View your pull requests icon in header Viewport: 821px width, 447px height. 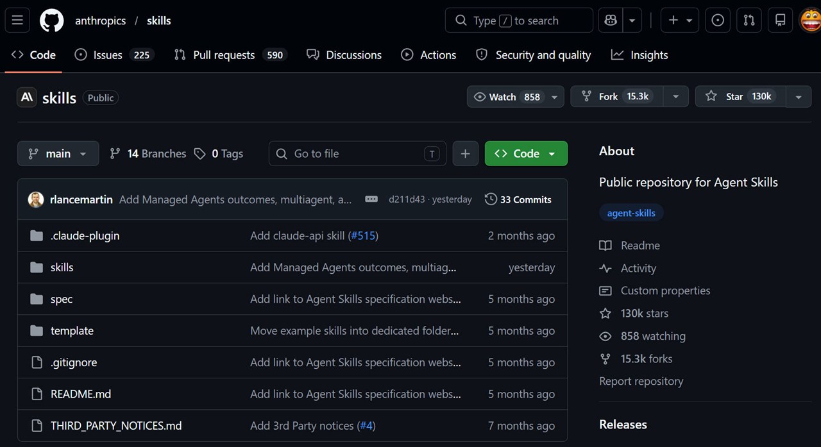click(x=749, y=21)
